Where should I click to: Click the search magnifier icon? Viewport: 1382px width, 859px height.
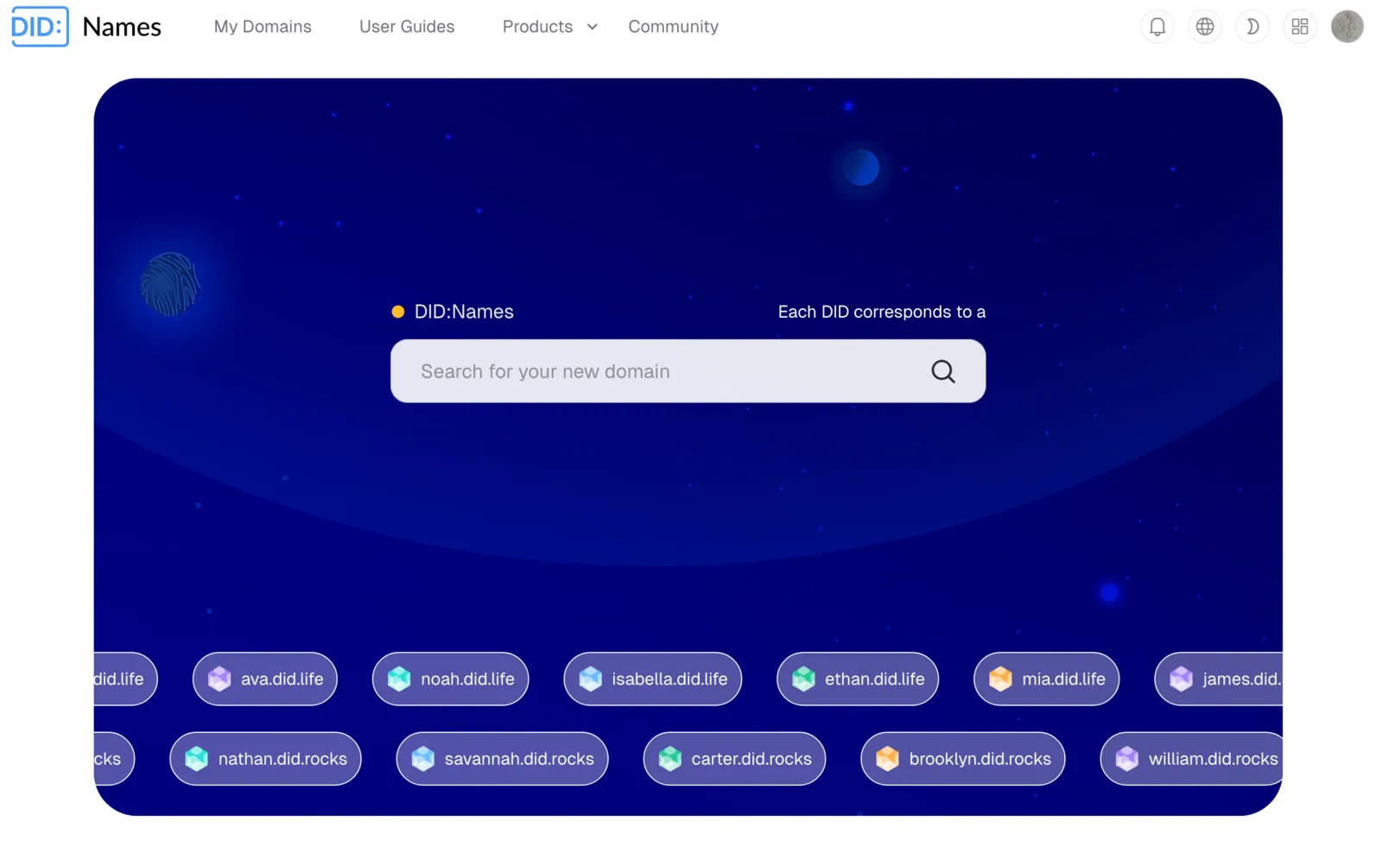coord(943,371)
